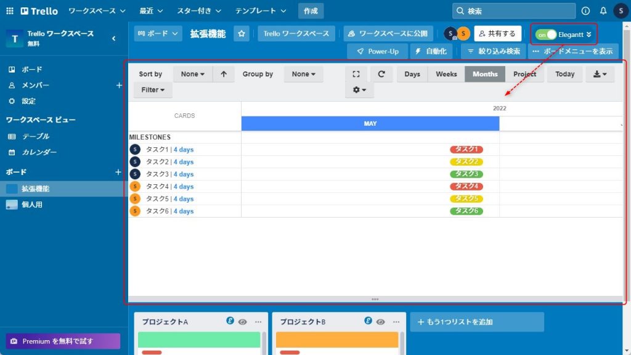Screen dimensions: 631x355
Task: Open the gear settings dropdown
Action: click(359, 90)
